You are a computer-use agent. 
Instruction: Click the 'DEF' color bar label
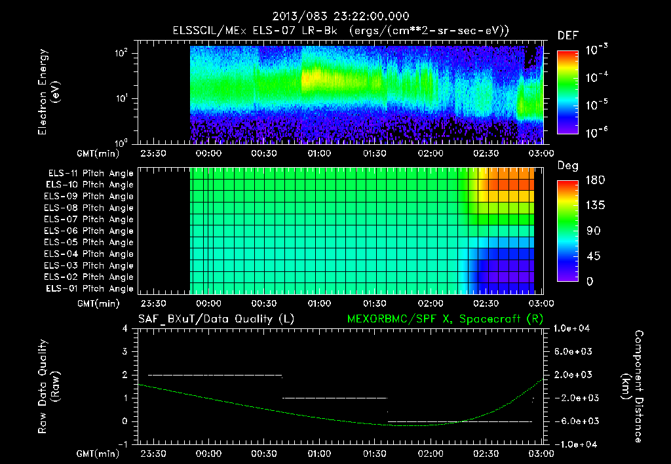(x=567, y=36)
